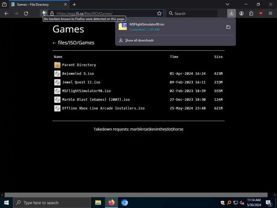Image resolution: width=277 pixels, height=208 pixels.
Task: Close the Games – File Directory tab
Action: click(x=65, y=4)
